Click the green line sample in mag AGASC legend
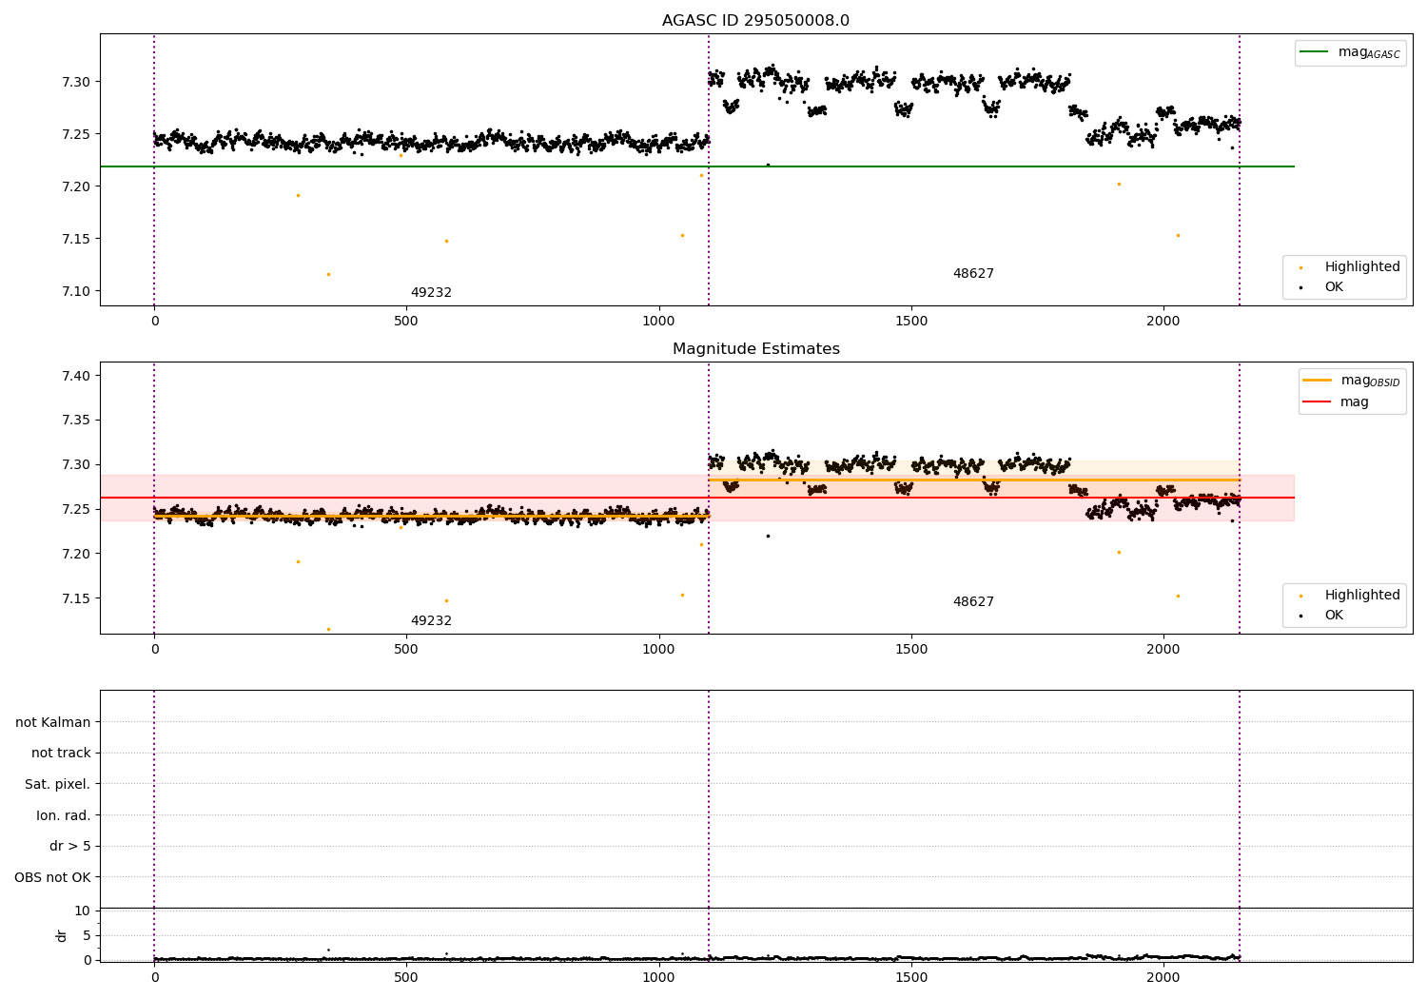Screen dimensions: 1427x999 (x=1316, y=52)
